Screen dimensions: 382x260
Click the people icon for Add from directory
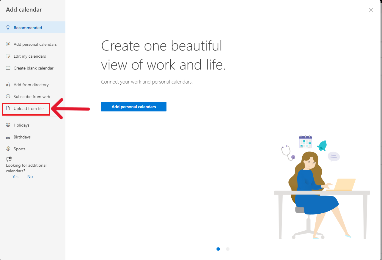pyautogui.click(x=8, y=84)
